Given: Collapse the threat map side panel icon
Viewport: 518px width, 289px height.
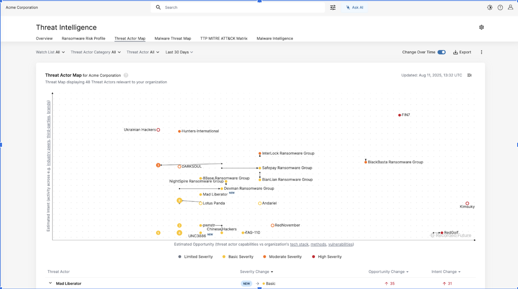Looking at the screenshot, I should (469, 75).
